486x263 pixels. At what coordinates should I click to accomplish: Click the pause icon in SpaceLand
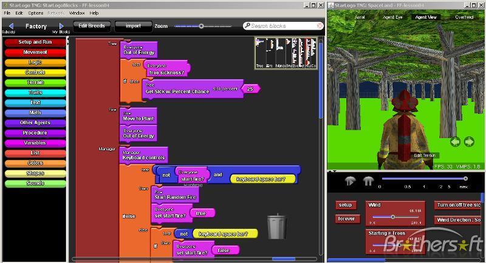tap(368, 181)
